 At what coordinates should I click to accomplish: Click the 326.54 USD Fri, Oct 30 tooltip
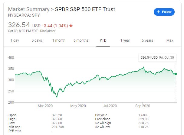pos(156,57)
